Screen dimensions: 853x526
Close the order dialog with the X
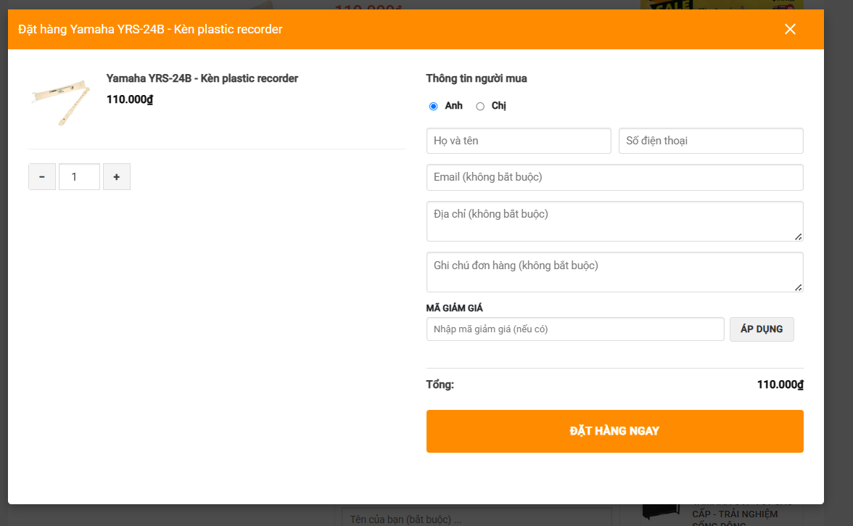coord(790,29)
